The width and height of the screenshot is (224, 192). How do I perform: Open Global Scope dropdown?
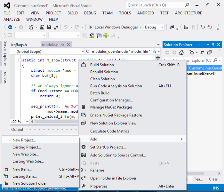point(83,52)
